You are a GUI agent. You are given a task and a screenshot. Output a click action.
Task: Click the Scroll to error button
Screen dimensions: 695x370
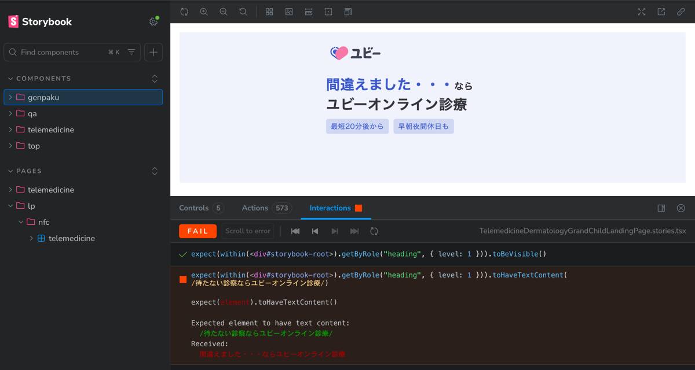[248, 231]
